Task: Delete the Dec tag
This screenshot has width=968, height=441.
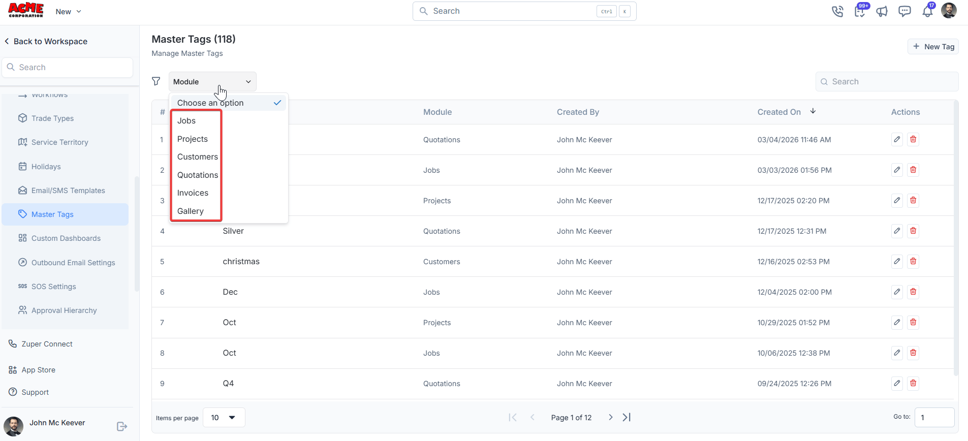Action: point(913,292)
